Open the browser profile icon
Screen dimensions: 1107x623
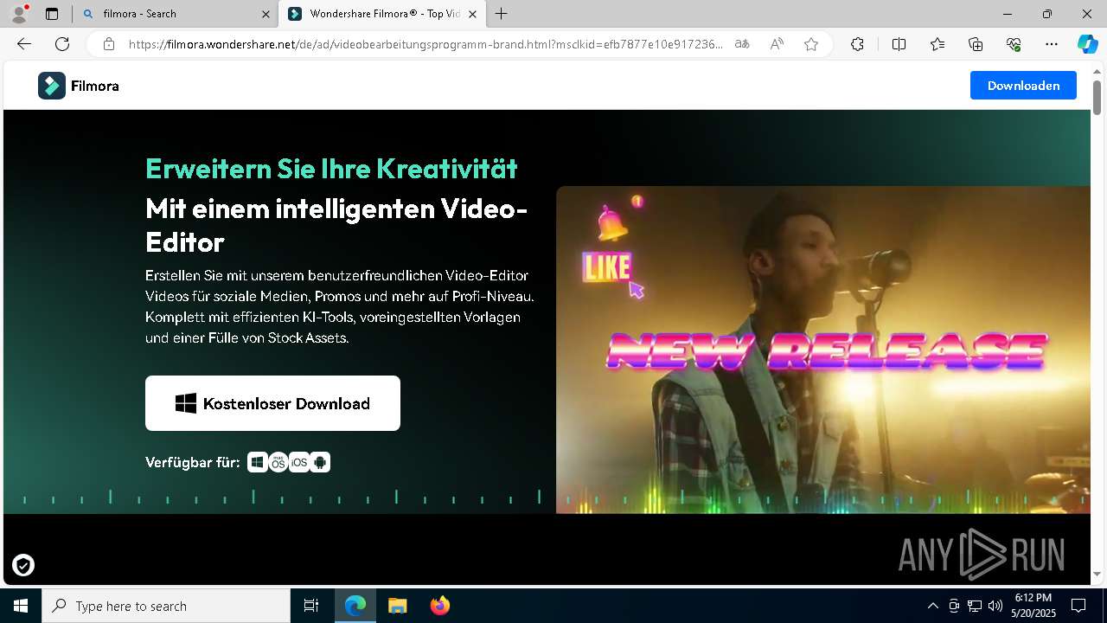point(18,14)
